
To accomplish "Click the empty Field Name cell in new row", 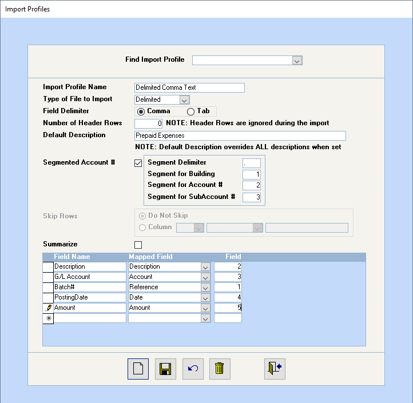I will click(x=90, y=318).
